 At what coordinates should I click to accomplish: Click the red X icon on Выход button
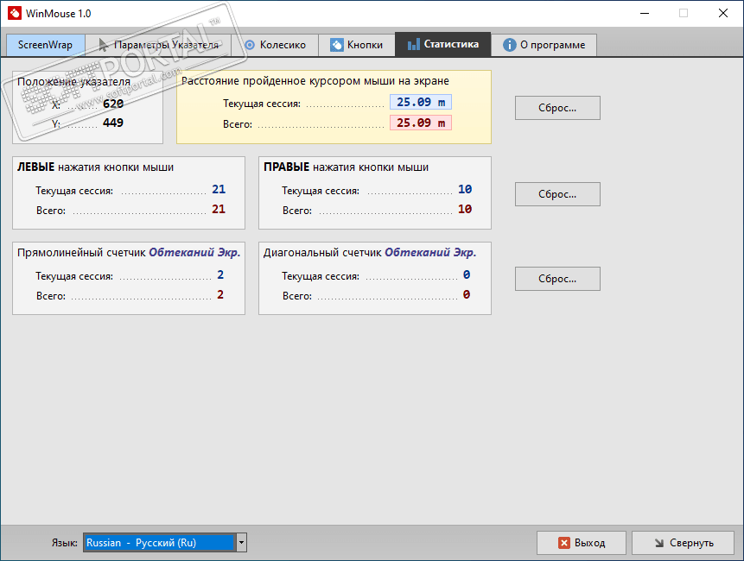tap(564, 543)
